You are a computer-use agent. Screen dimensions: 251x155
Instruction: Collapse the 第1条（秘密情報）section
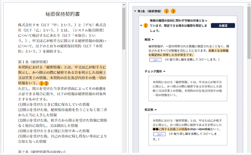coord(135,11)
